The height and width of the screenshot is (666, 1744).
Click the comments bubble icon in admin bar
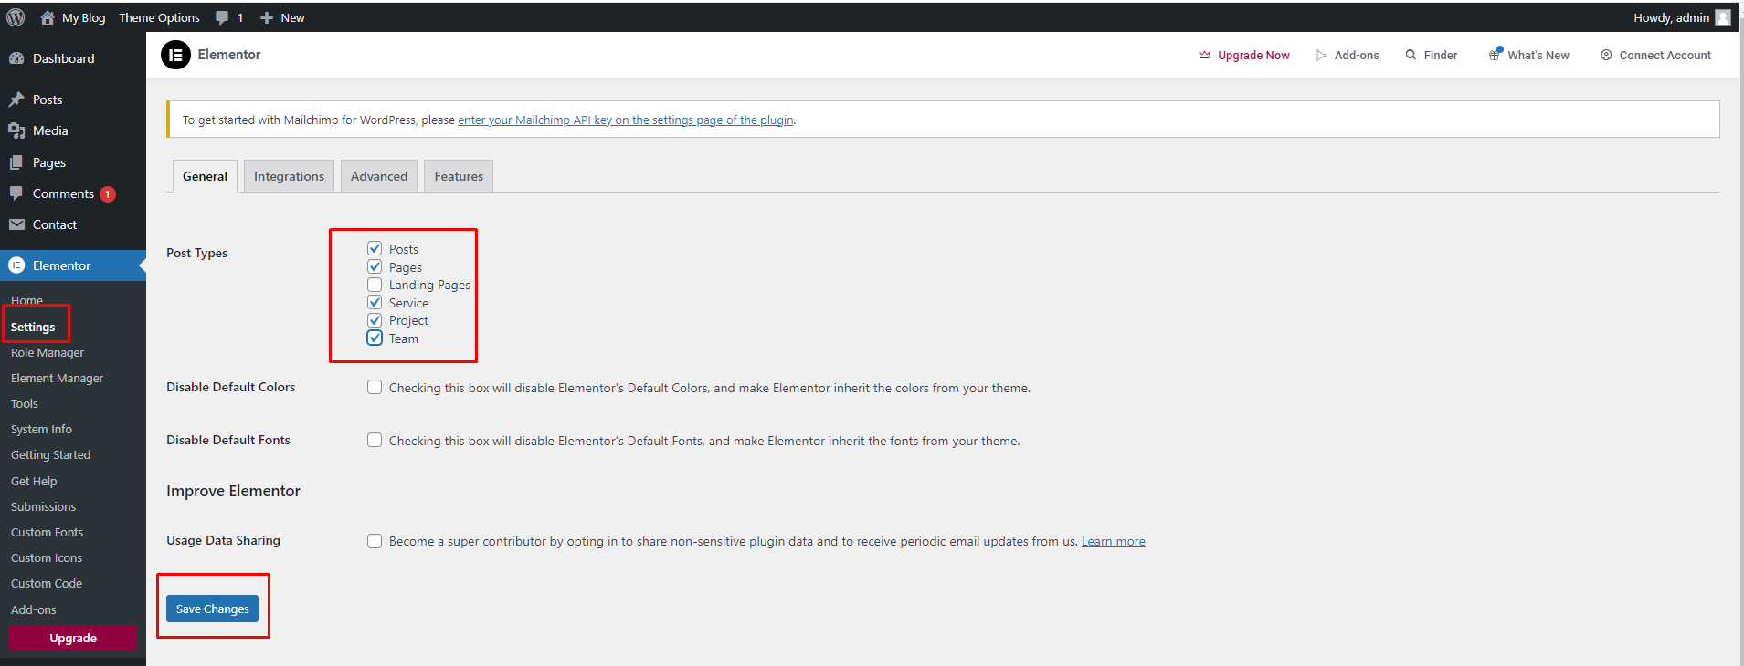pyautogui.click(x=222, y=17)
